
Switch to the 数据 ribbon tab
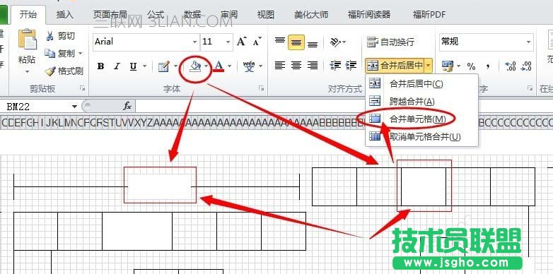pos(192,14)
